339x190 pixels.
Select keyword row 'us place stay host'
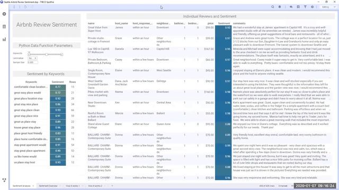click(24, 163)
